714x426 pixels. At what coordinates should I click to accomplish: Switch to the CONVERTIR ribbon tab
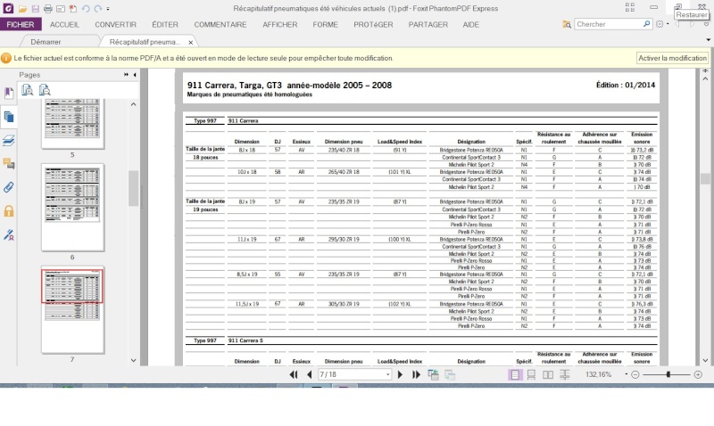point(116,25)
